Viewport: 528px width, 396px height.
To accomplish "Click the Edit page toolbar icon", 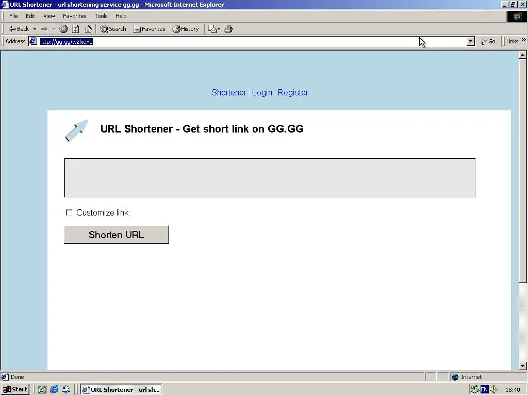I will (x=212, y=29).
